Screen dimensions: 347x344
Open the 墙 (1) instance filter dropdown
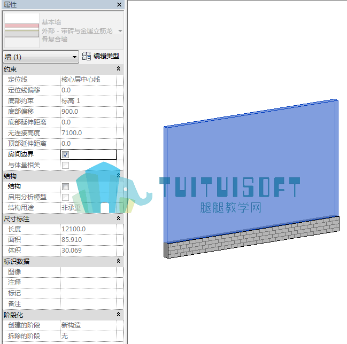[41, 57]
